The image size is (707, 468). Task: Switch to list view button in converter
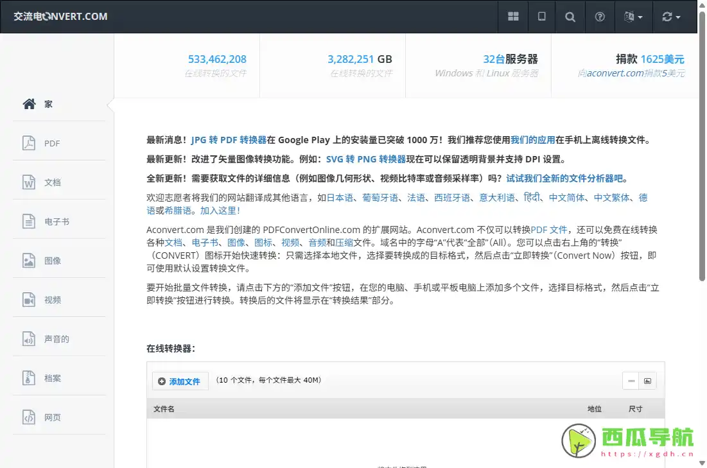[x=631, y=381]
